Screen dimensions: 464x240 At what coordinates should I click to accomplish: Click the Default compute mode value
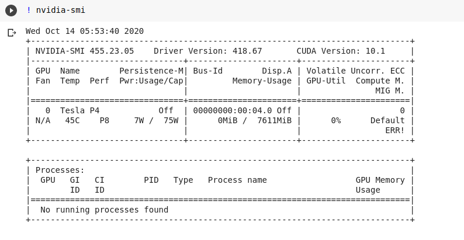[x=387, y=120]
